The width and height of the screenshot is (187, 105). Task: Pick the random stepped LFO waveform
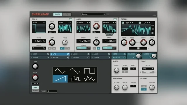coord(75,79)
